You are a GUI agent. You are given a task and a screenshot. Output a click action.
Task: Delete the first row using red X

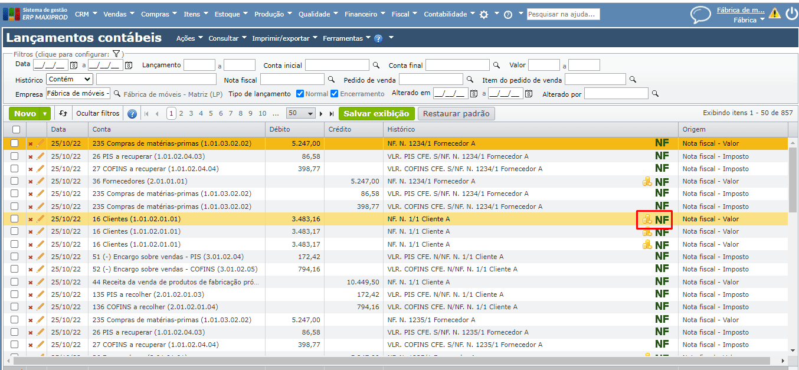click(x=31, y=144)
